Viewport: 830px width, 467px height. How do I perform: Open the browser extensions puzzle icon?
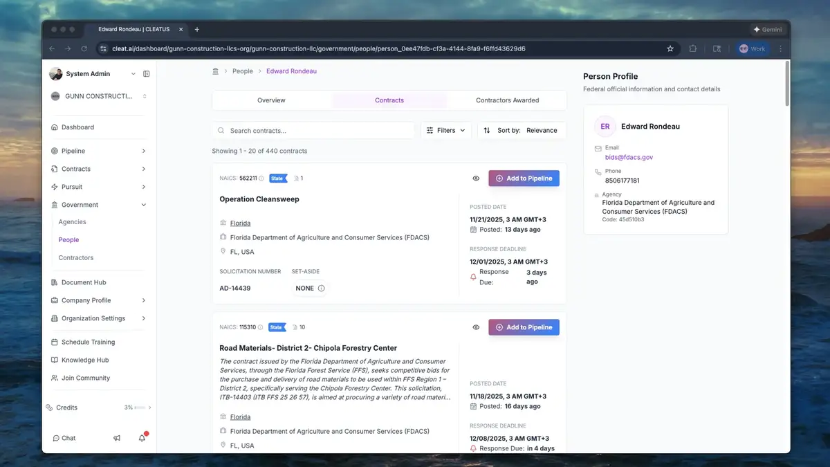693,49
